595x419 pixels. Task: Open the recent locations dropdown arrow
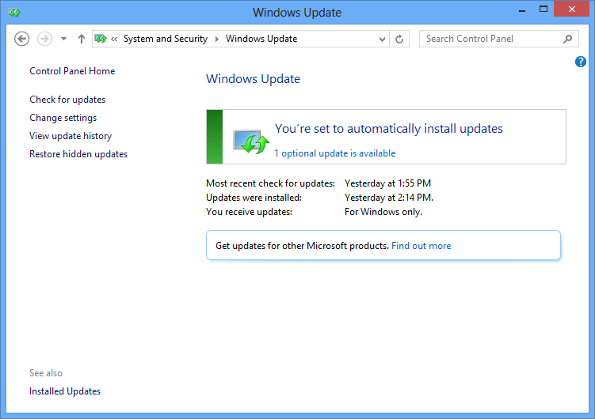click(x=63, y=39)
